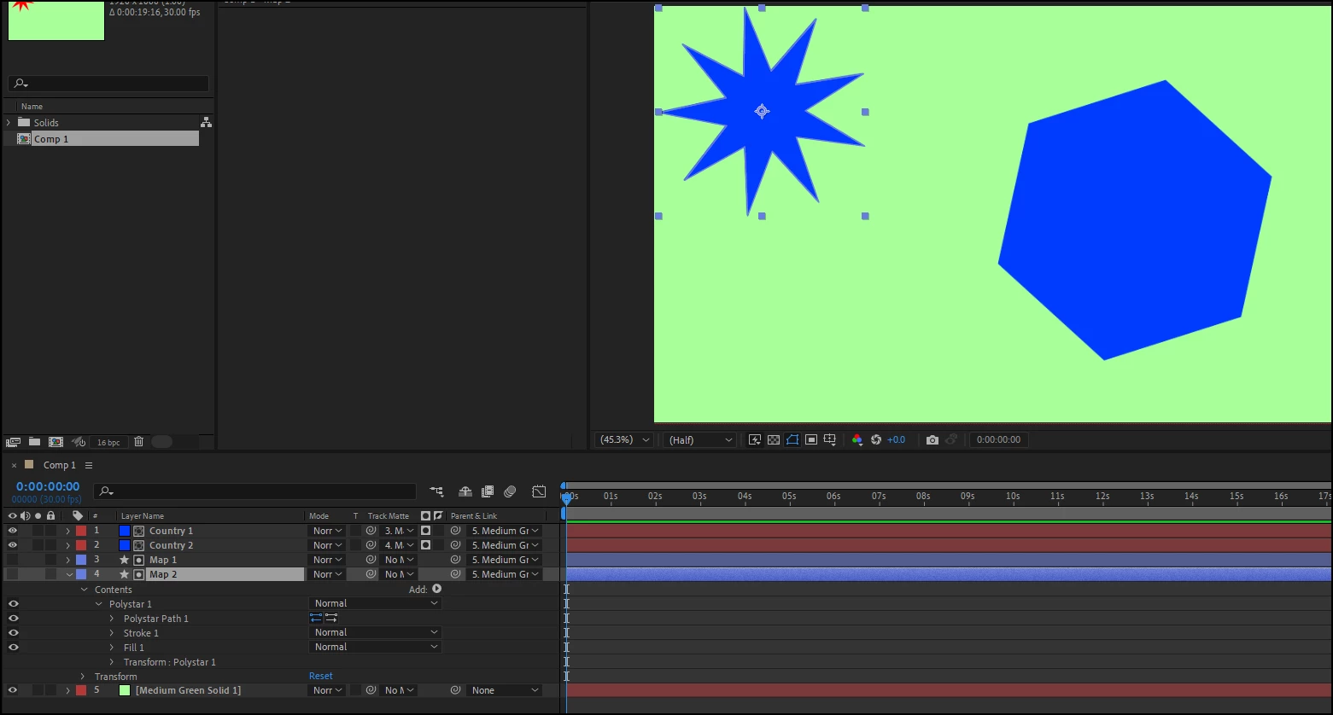Viewport: 1333px width, 715px height.
Task: Enable Motion Blur switch in timeline
Action: click(x=510, y=491)
